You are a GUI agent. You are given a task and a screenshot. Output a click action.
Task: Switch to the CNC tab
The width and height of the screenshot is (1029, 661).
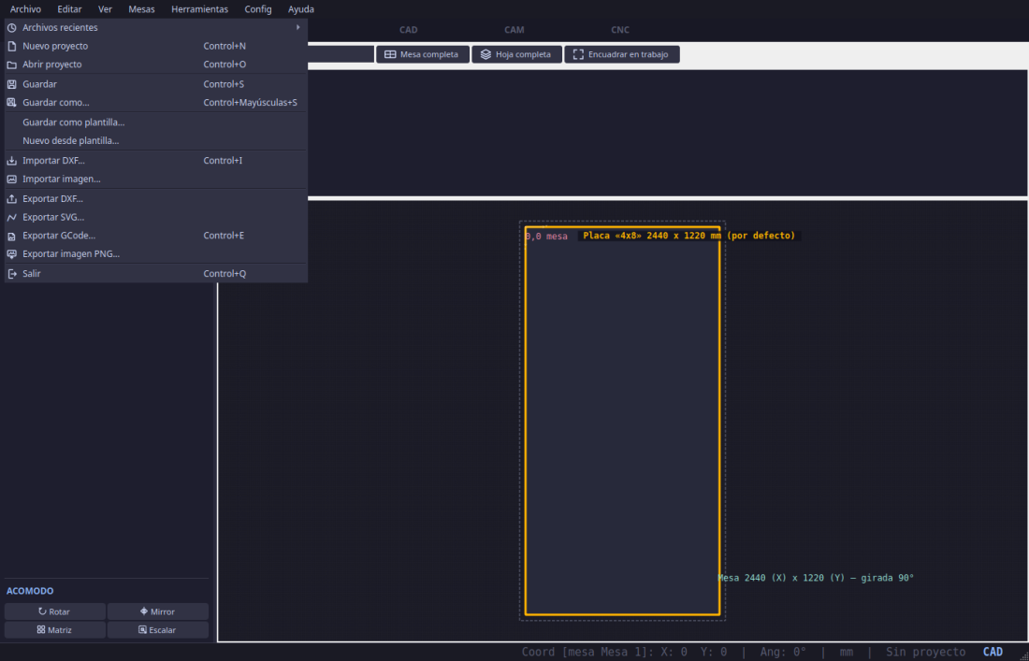[x=620, y=30]
